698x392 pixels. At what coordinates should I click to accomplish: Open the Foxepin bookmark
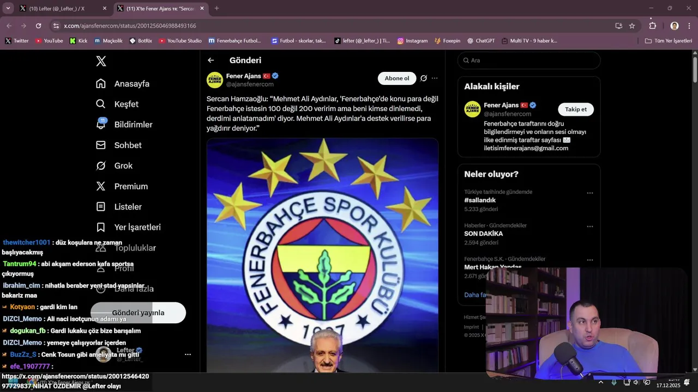pyautogui.click(x=447, y=41)
